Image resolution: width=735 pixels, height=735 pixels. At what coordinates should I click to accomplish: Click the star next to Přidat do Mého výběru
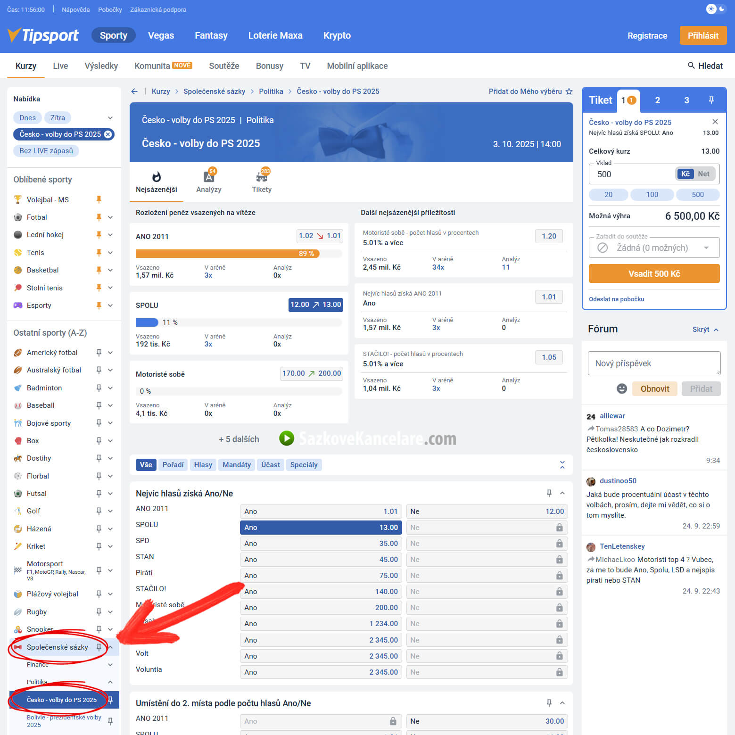click(569, 91)
